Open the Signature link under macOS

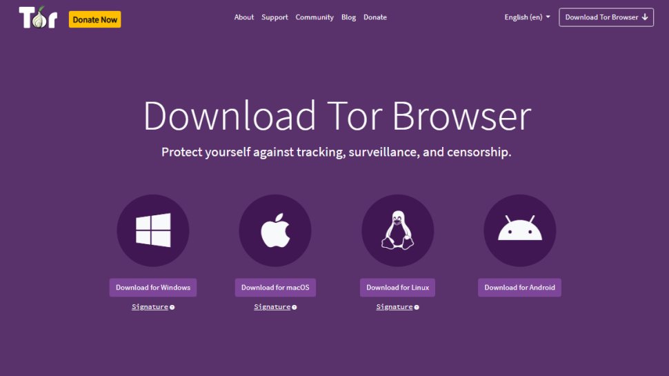pos(272,307)
